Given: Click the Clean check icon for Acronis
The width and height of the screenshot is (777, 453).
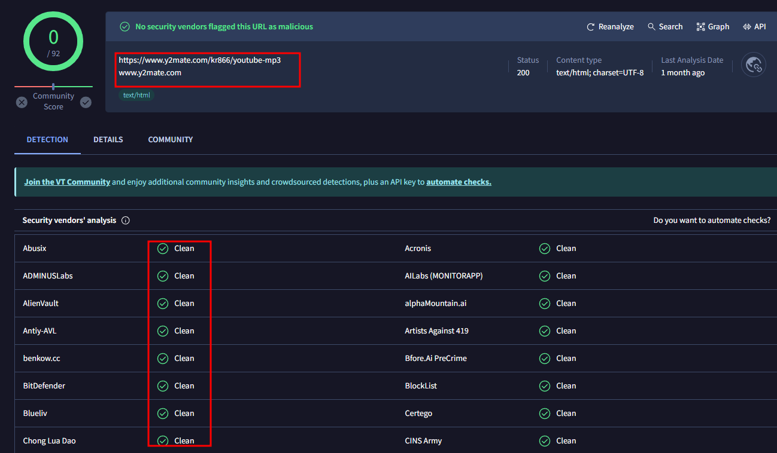Looking at the screenshot, I should coord(545,249).
